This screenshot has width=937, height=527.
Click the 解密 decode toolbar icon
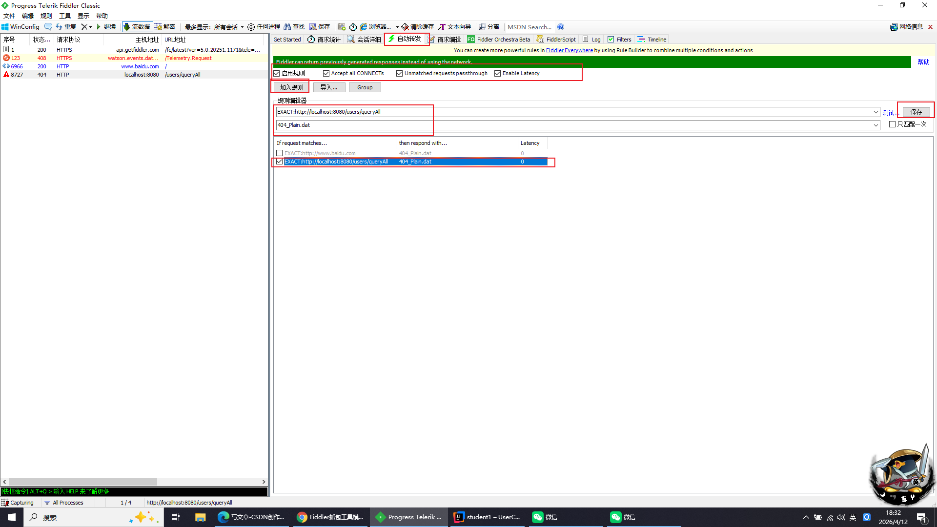[159, 27]
